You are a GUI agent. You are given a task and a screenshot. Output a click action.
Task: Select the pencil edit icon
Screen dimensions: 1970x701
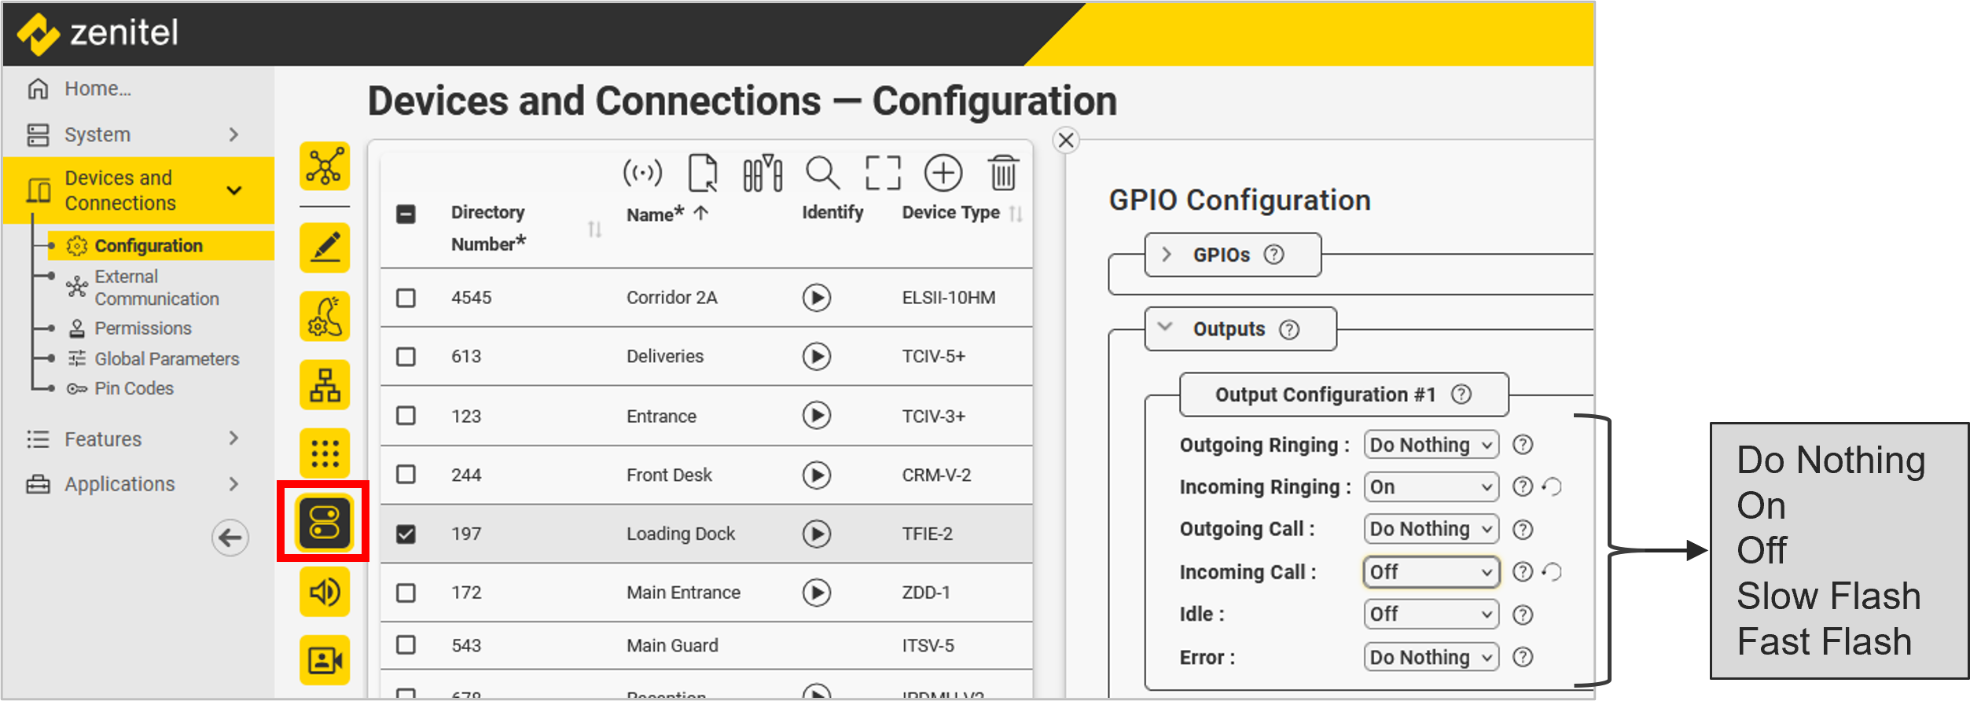(x=324, y=248)
